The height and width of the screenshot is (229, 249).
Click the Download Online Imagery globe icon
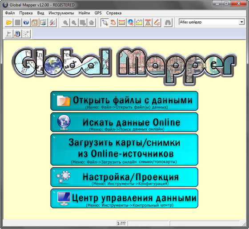(x=26, y=23)
